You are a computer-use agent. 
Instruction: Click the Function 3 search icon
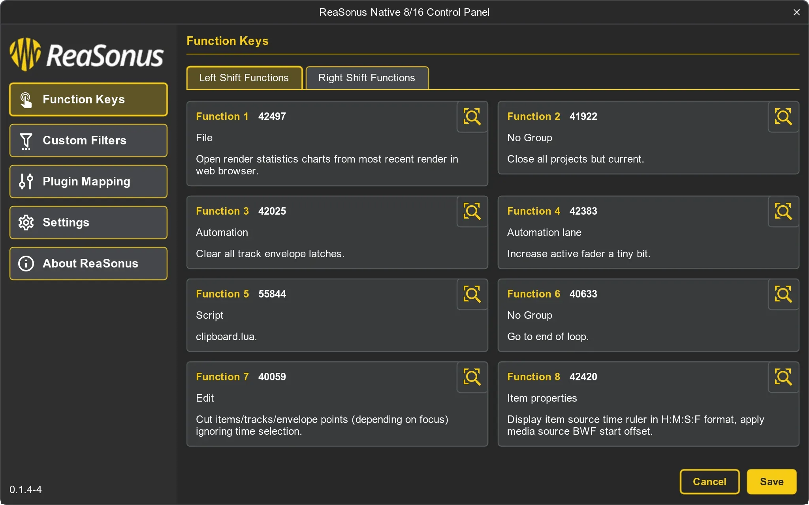(472, 211)
